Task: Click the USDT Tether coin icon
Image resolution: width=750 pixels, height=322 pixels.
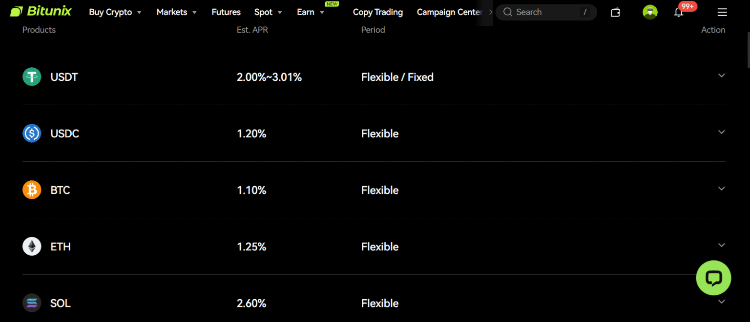Action: 32,77
